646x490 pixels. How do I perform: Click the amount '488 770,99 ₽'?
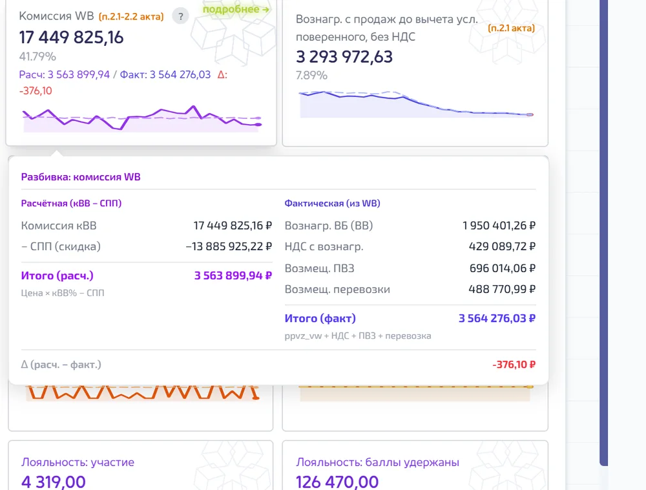[502, 290]
